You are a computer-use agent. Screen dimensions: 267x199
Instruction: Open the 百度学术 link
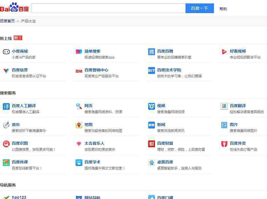92,162
